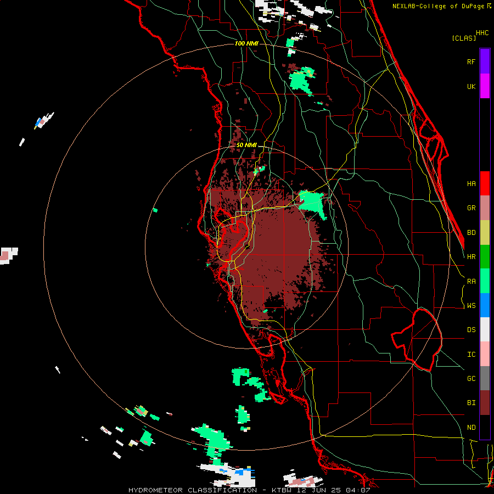Click the RF legend label
This screenshot has height=494, width=494.
[471, 61]
